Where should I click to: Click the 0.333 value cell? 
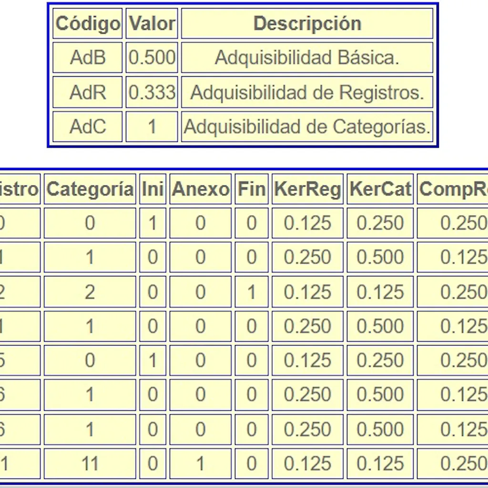(152, 92)
